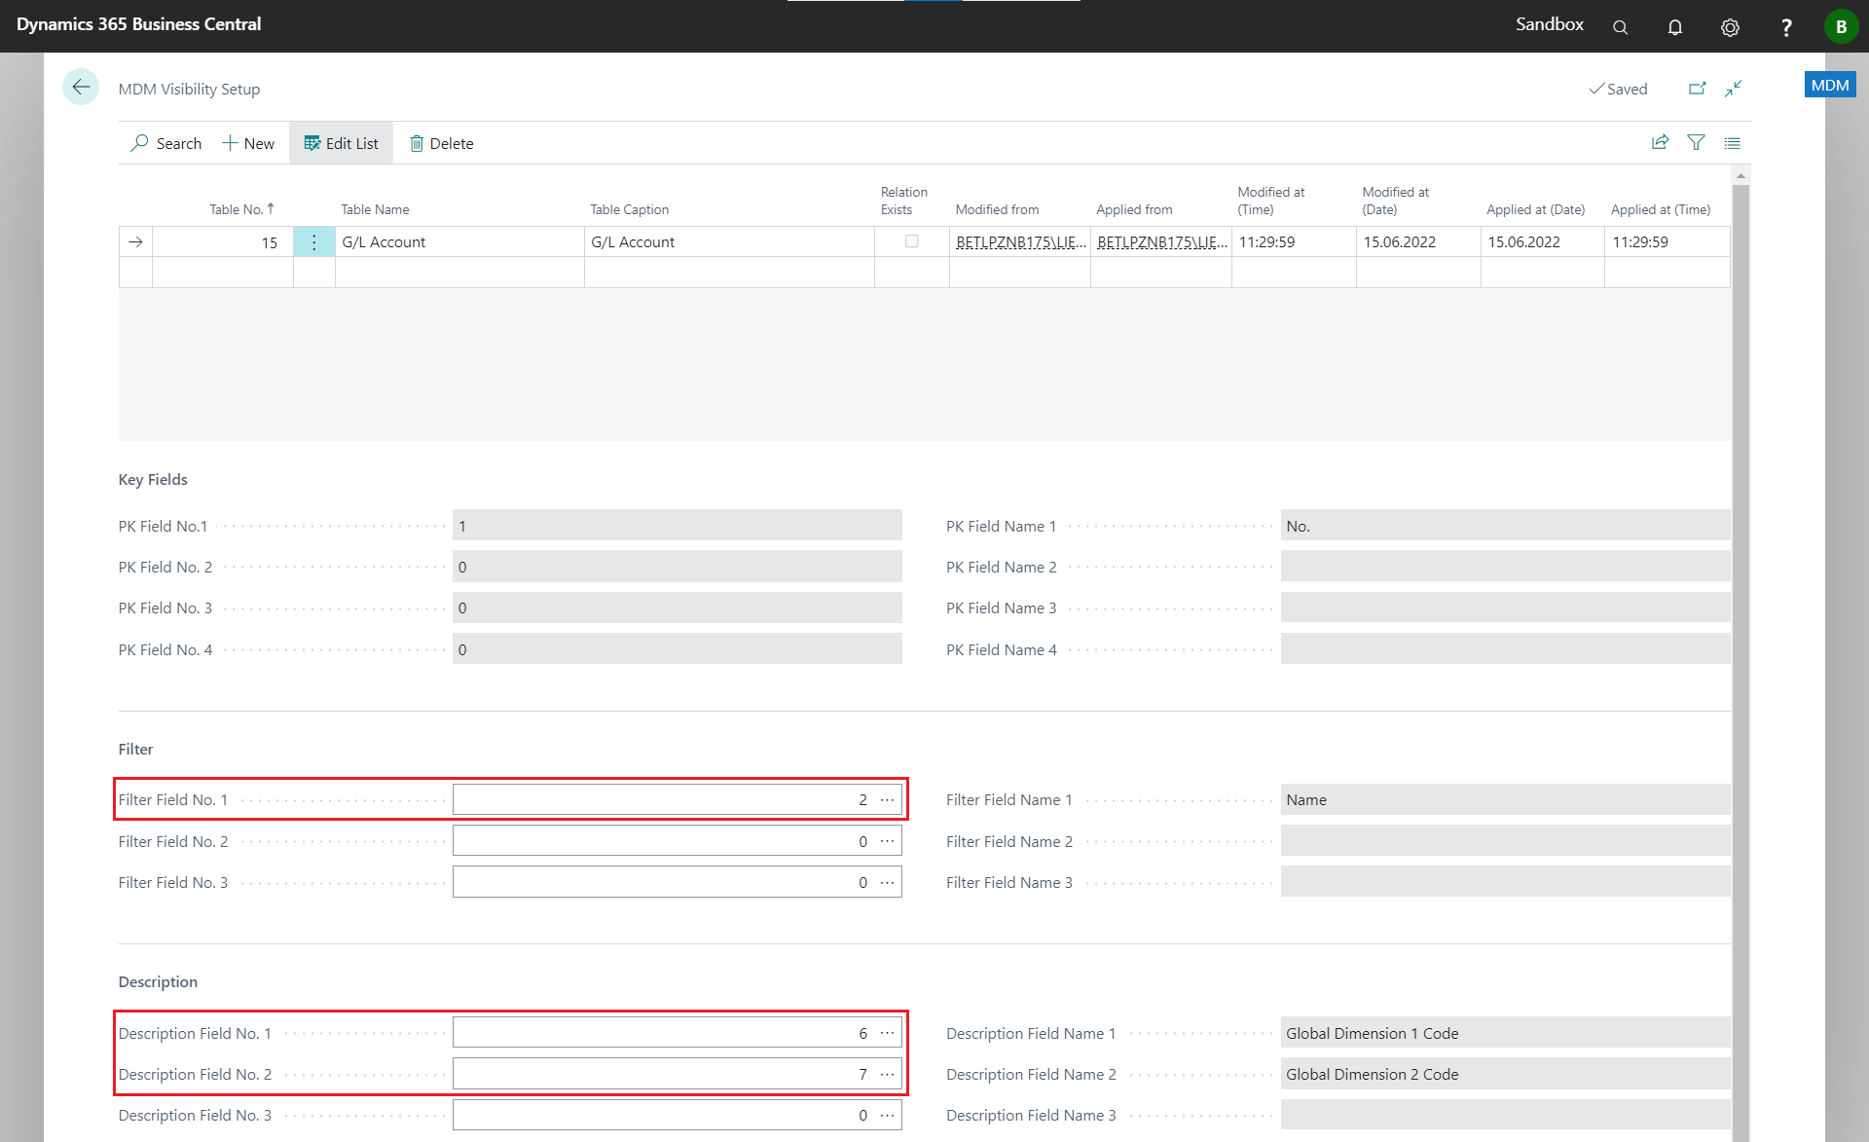Screen dimensions: 1869x1142
Task: Create a New record
Action: 248,143
